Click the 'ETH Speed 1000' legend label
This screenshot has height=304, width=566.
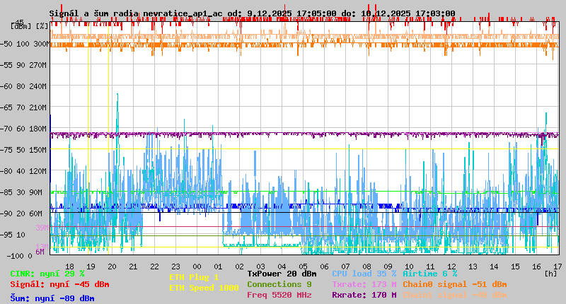coord(204,288)
